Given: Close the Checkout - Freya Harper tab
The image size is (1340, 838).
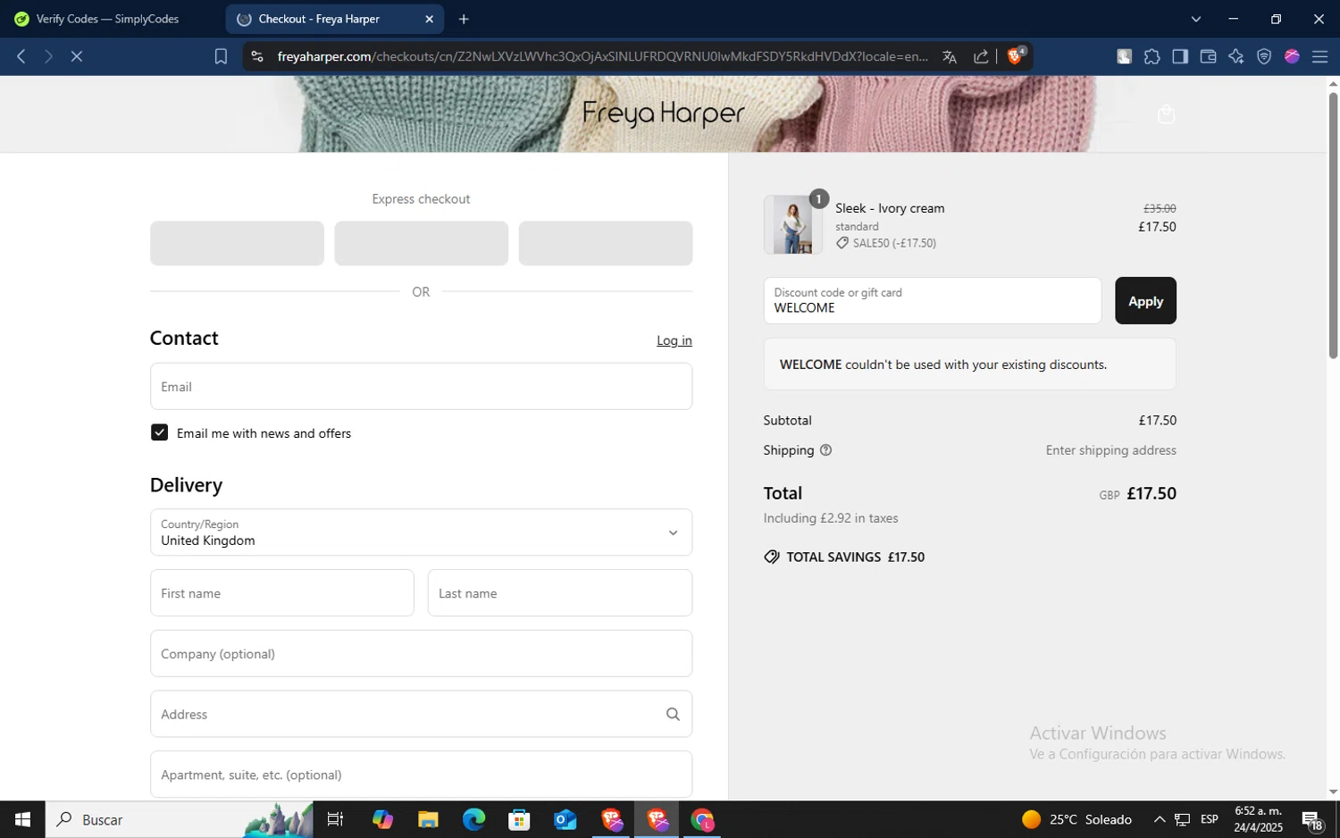Looking at the screenshot, I should (x=429, y=19).
